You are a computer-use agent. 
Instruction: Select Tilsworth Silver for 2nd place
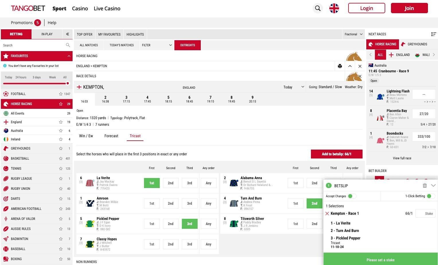tap(314, 224)
